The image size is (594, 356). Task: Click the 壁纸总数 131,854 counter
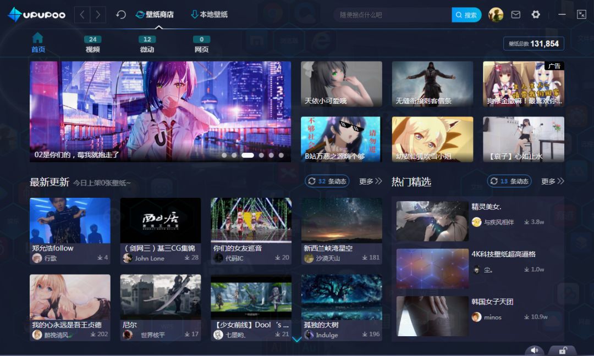click(533, 43)
